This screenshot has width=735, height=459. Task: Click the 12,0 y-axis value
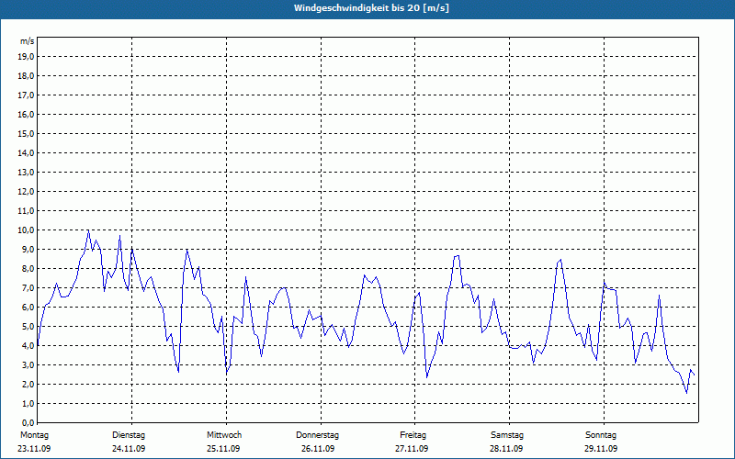tap(26, 191)
